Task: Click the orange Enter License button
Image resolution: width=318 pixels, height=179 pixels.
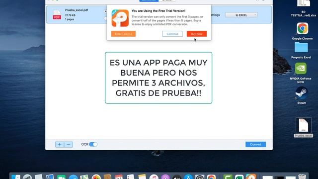Action: tap(123, 34)
